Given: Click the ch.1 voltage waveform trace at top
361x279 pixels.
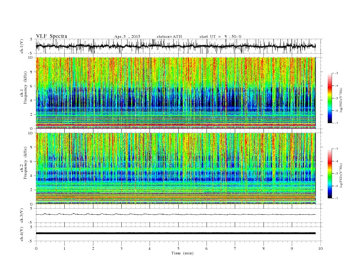Looking at the screenshot, I should pos(175,46).
